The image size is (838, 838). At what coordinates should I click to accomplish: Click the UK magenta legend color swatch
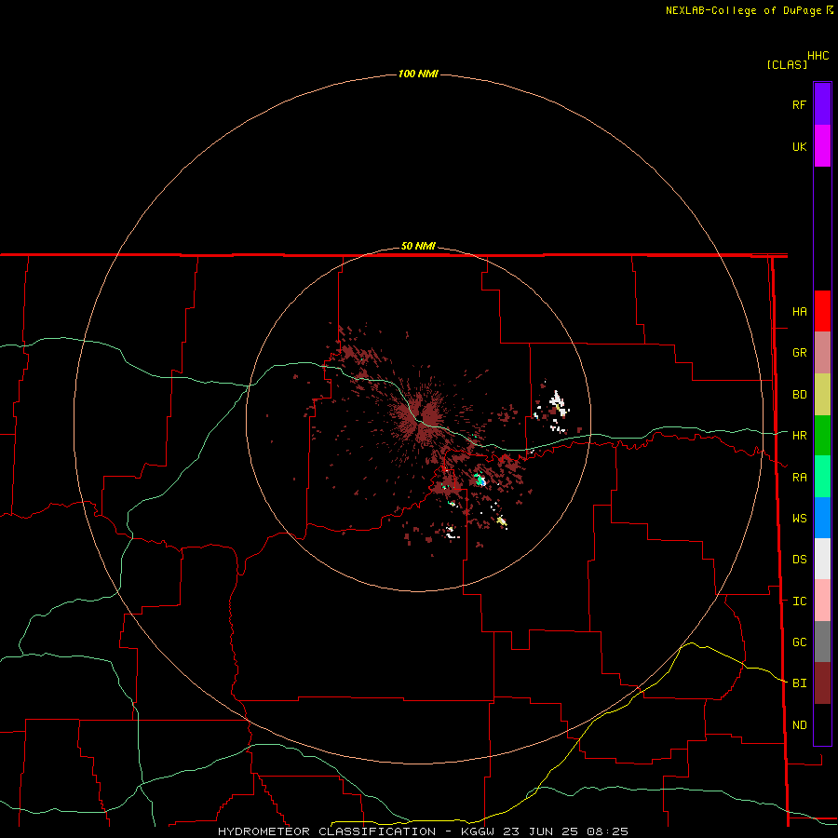(x=822, y=146)
